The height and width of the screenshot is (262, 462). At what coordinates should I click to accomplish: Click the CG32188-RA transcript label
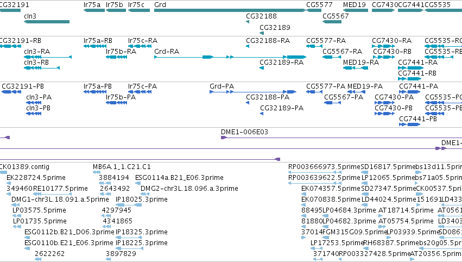point(268,40)
